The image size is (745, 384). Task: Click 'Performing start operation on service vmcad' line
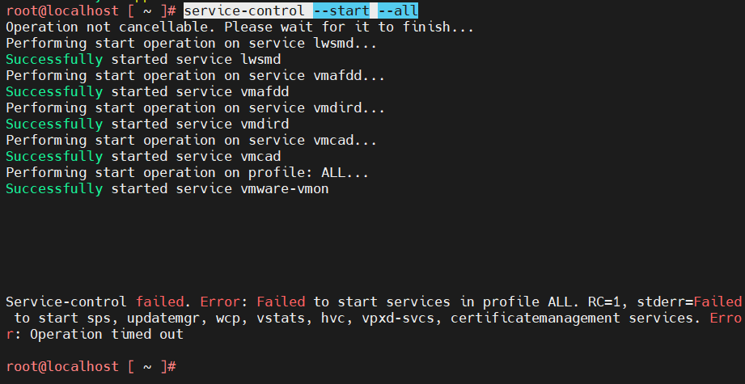191,140
